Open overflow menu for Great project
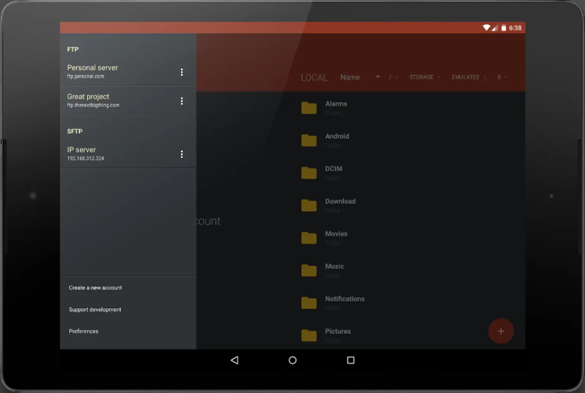Viewport: 585px width, 393px height. point(182,101)
